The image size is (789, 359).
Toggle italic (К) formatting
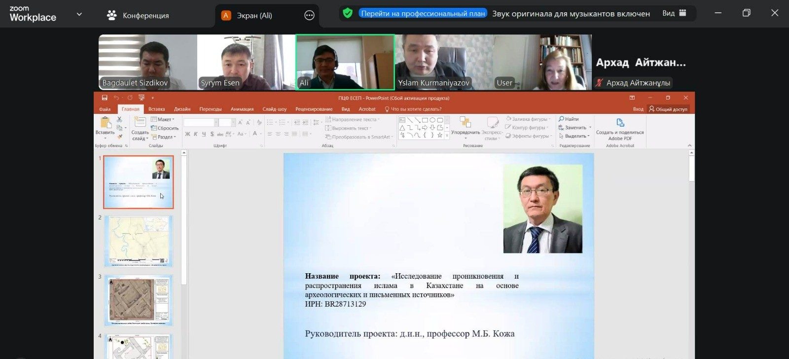[196, 134]
